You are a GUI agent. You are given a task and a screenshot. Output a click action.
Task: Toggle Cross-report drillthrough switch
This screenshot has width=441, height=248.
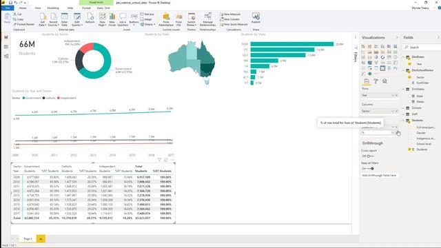pos(370,156)
